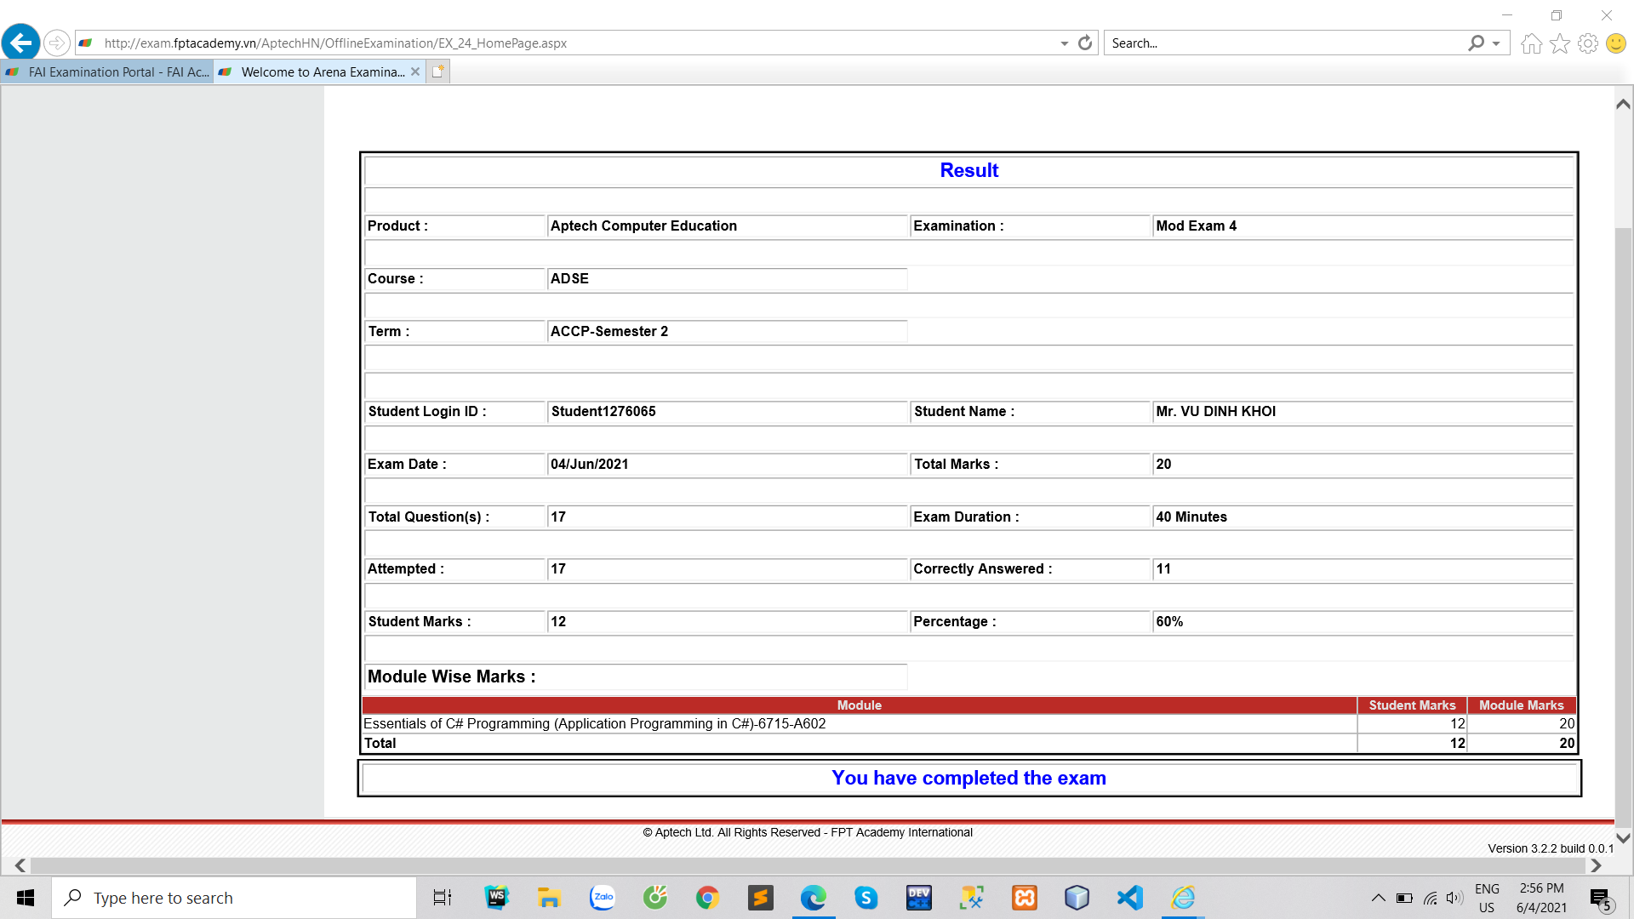Click the ACCP-Semester 2 term value
The width and height of the screenshot is (1634, 919).
608,332
